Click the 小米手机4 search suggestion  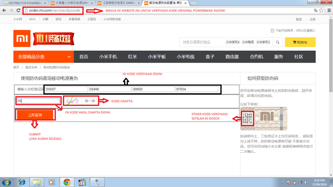point(233,42)
